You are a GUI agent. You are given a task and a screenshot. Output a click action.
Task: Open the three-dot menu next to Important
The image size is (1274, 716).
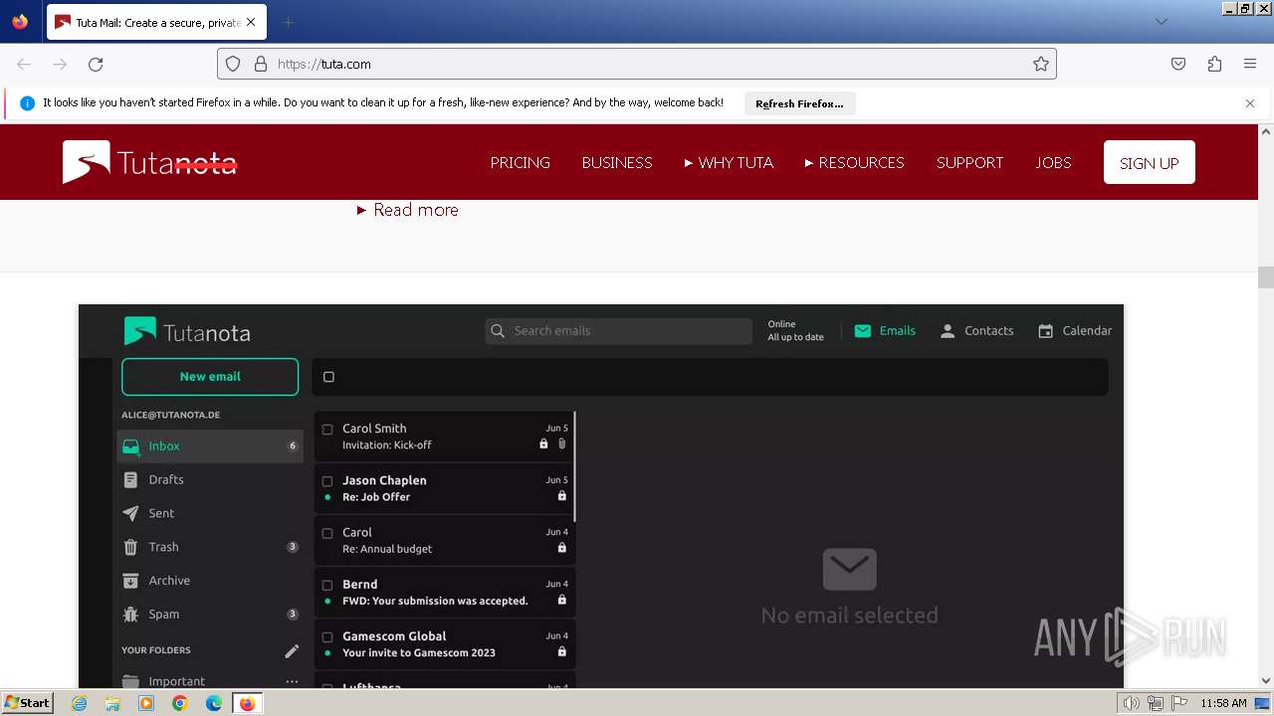pyautogui.click(x=292, y=681)
